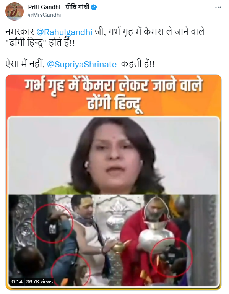Open Priti Gandhi's profile avatar

point(15,11)
